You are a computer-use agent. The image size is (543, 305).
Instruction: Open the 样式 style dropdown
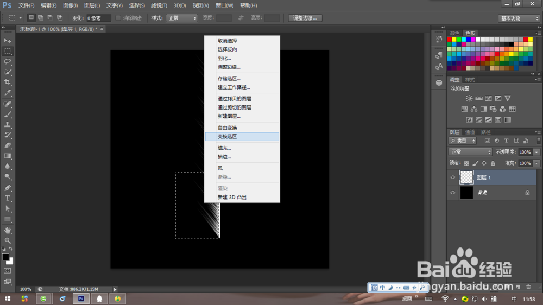pos(182,18)
